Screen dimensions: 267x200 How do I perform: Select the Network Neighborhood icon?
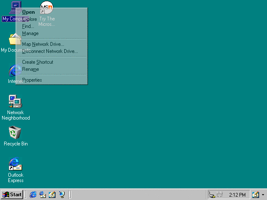(x=15, y=101)
